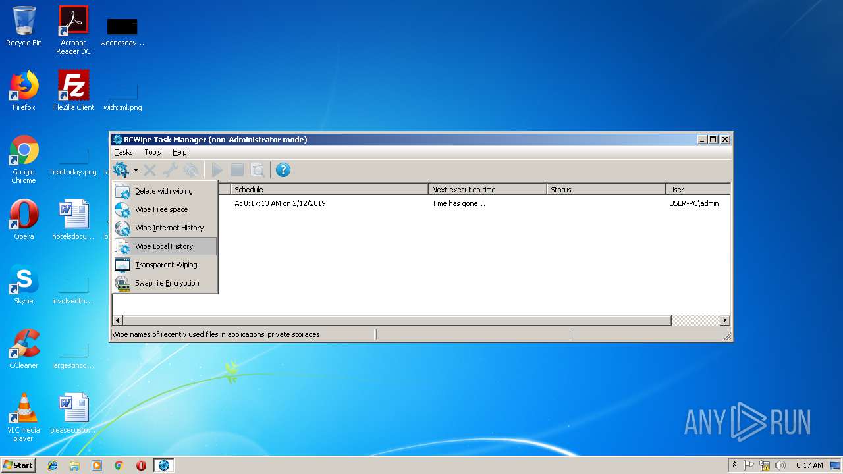Select VLC media player desktop icon
This screenshot has width=843, height=474.
24,417
